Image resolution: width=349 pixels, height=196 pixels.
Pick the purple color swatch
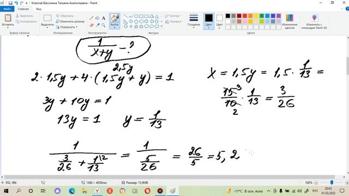coord(279,16)
